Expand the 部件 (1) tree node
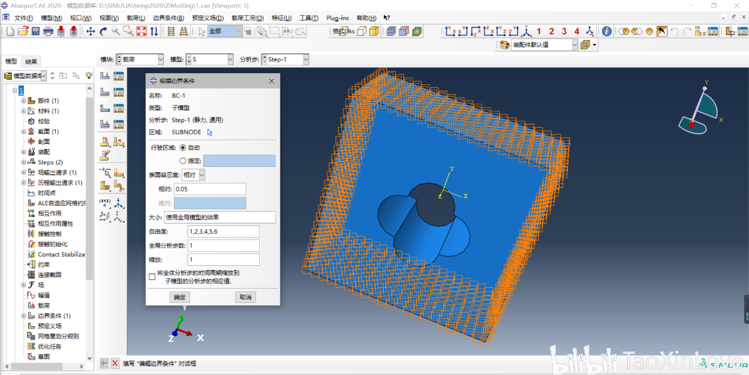This screenshot has width=749, height=375. [24, 101]
